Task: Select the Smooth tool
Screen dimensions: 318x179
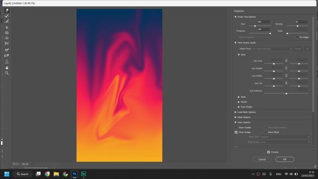Action: pos(6,21)
